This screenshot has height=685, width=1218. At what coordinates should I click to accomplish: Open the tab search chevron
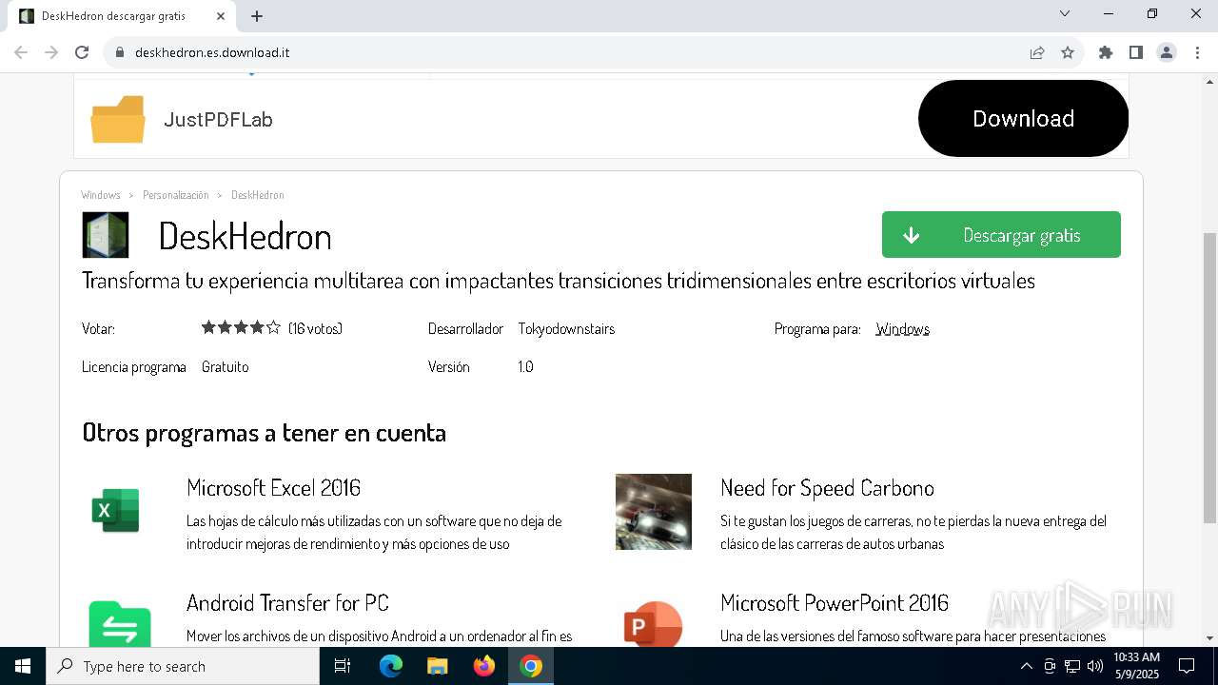click(1065, 13)
